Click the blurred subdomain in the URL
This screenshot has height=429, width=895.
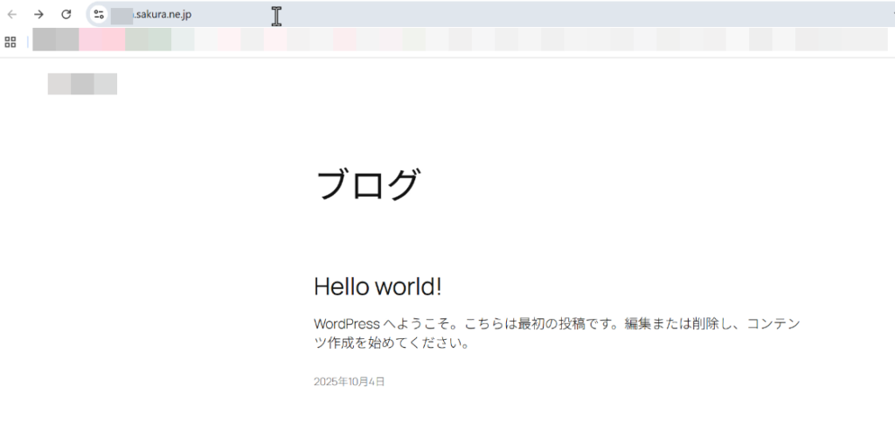pos(121,14)
